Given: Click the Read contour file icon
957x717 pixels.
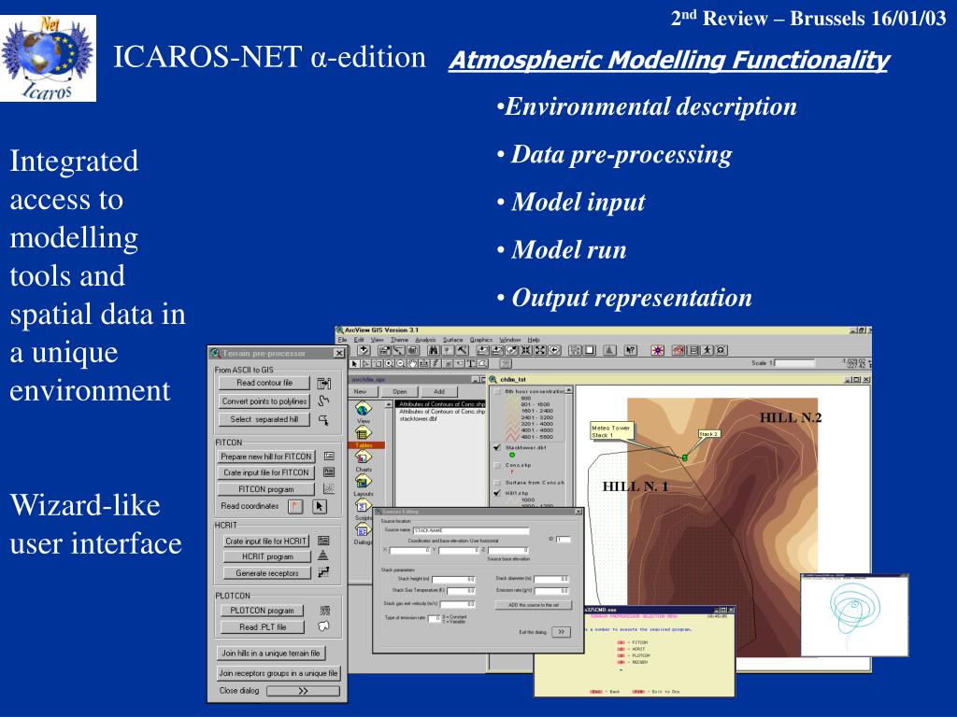Looking at the screenshot, I should click(x=324, y=384).
